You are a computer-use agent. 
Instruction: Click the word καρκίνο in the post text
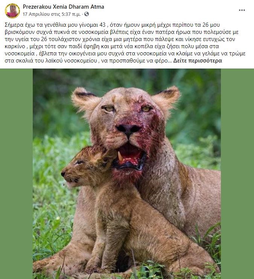pyautogui.click(x=15, y=46)
